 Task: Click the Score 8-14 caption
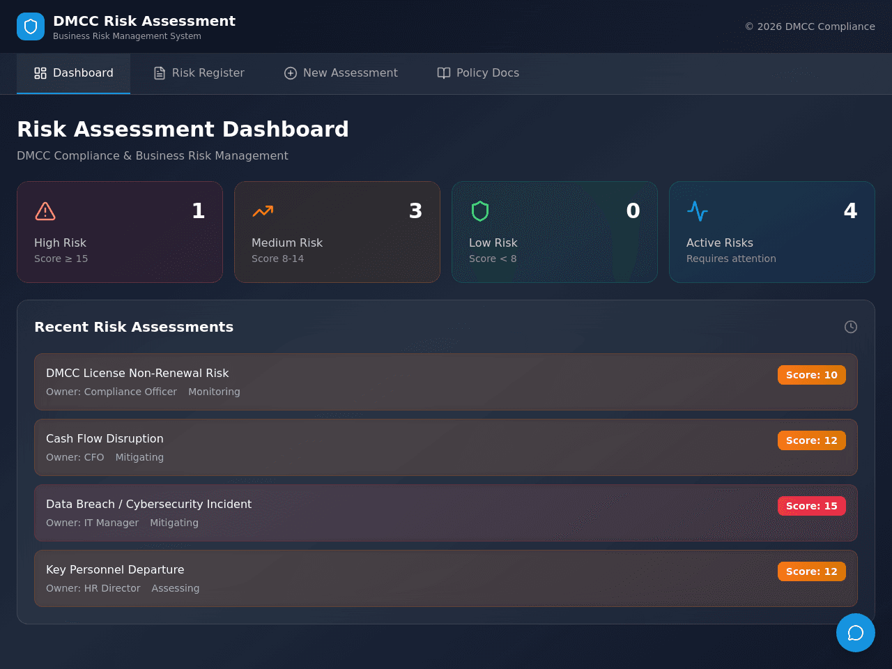tap(278, 259)
